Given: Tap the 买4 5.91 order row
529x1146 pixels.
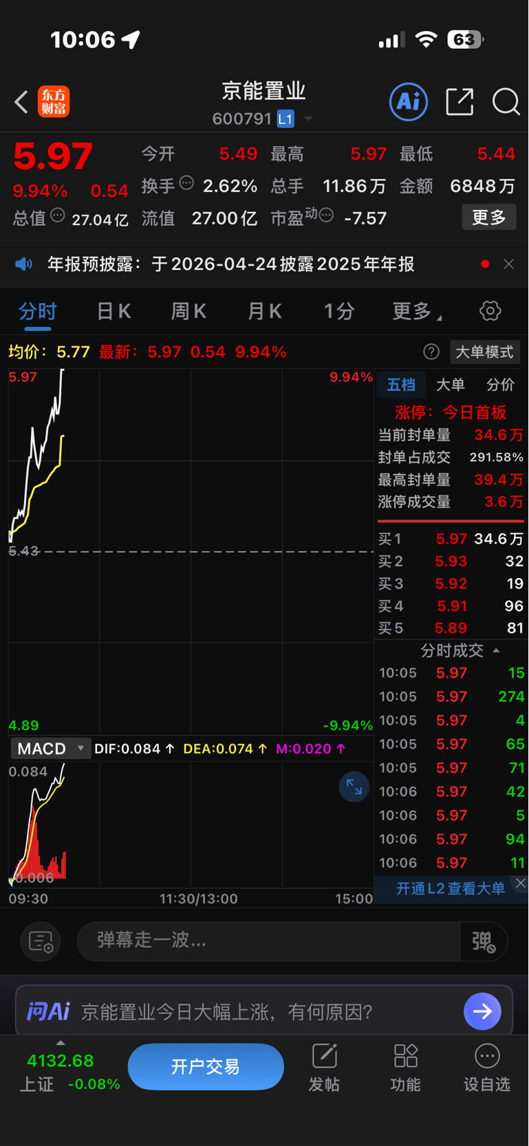Looking at the screenshot, I should click(451, 606).
